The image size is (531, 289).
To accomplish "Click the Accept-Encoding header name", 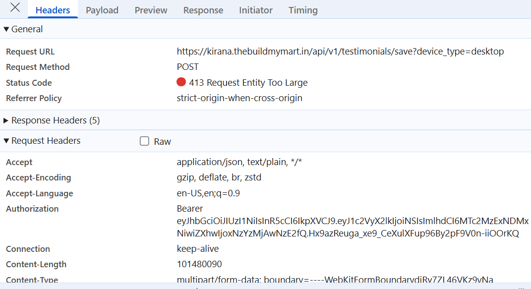I will (38, 177).
